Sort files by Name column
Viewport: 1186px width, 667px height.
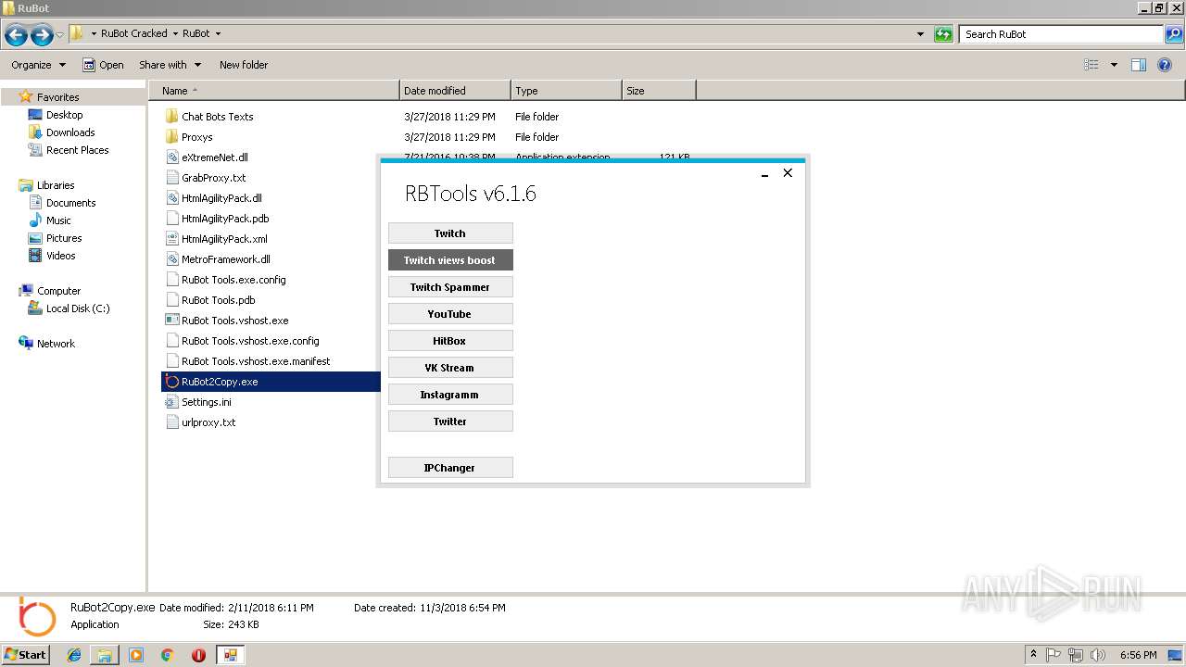(275, 91)
